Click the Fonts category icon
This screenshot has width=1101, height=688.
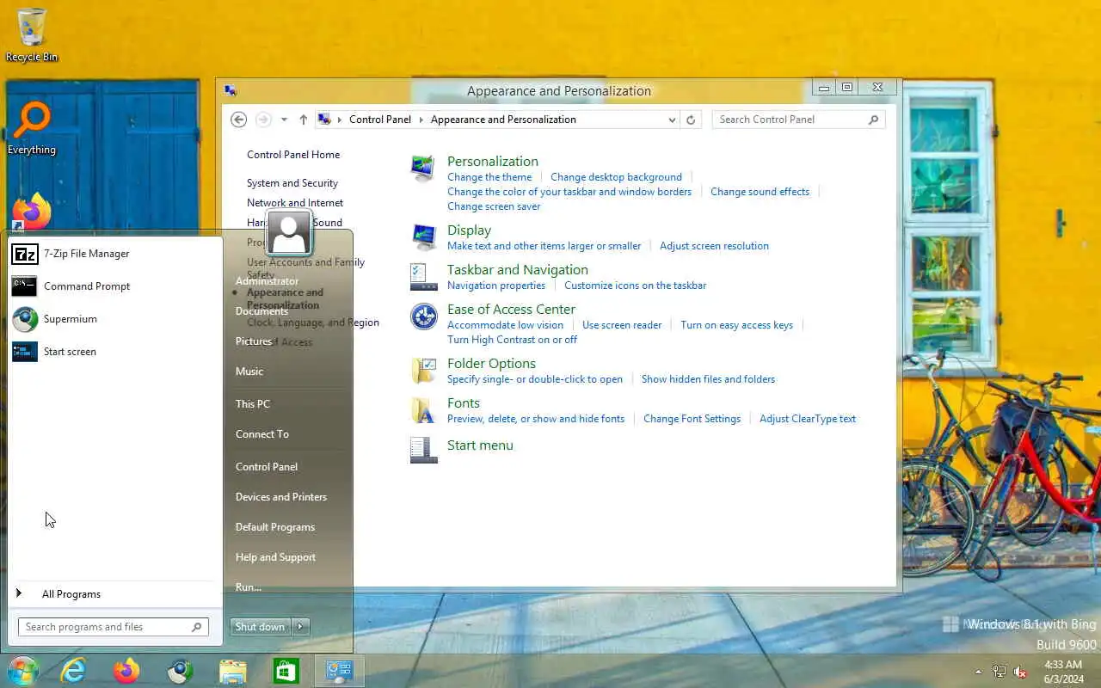423,410
